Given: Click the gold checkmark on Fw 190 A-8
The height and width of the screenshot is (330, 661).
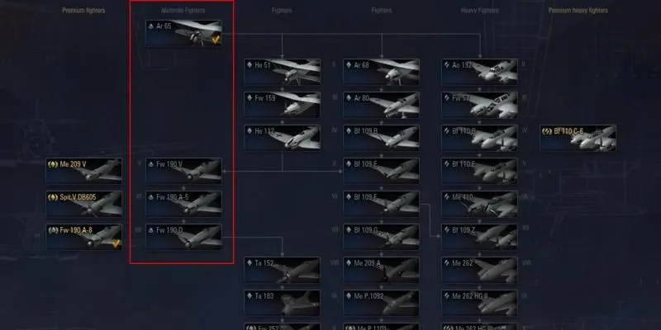Looking at the screenshot, I should [116, 243].
